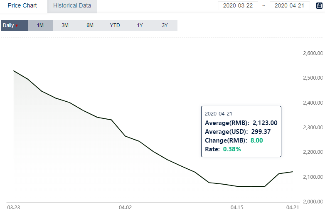This screenshot has height=213, width=325.
Task: Click the 04.21 endpoint on price line
Action: (293, 172)
